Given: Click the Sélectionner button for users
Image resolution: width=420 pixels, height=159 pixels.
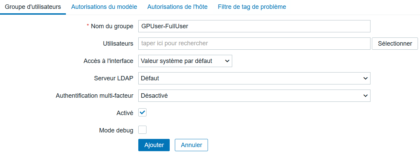Looking at the screenshot, I should pos(395,44).
